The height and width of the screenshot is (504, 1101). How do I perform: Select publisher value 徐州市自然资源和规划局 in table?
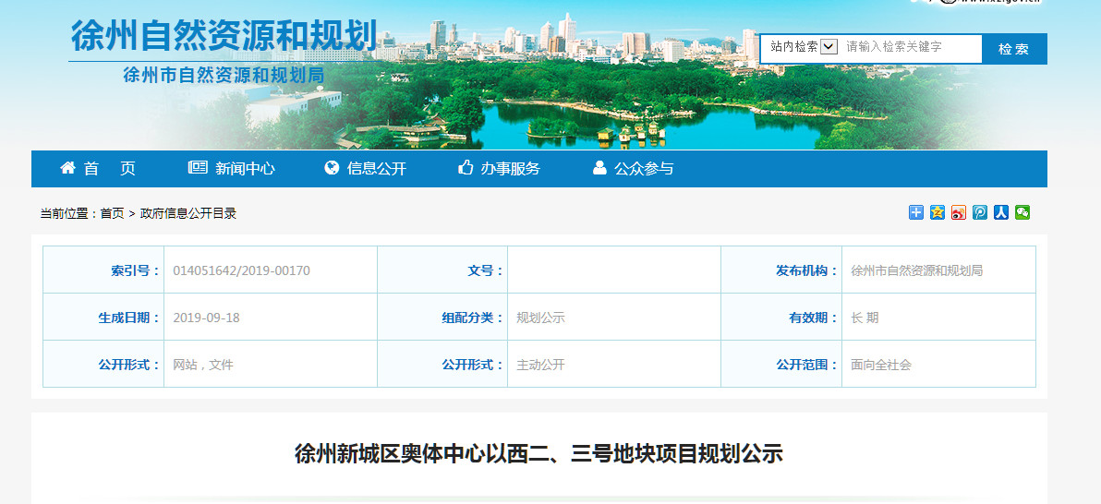916,270
